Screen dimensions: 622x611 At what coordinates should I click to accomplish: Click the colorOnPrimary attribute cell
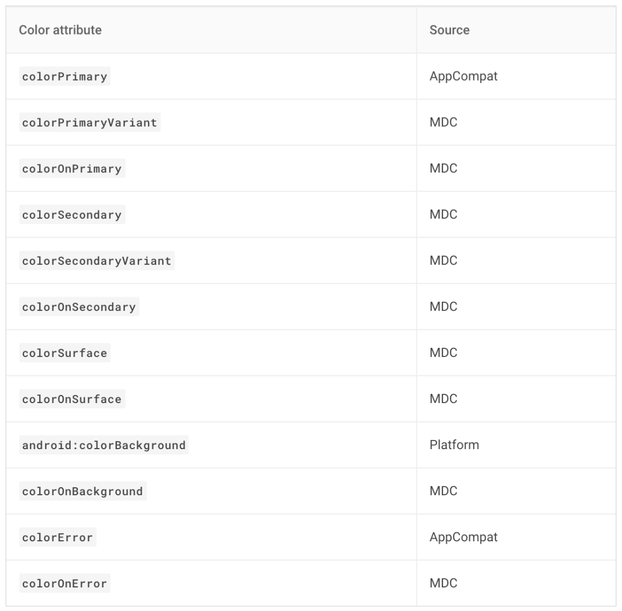72,169
